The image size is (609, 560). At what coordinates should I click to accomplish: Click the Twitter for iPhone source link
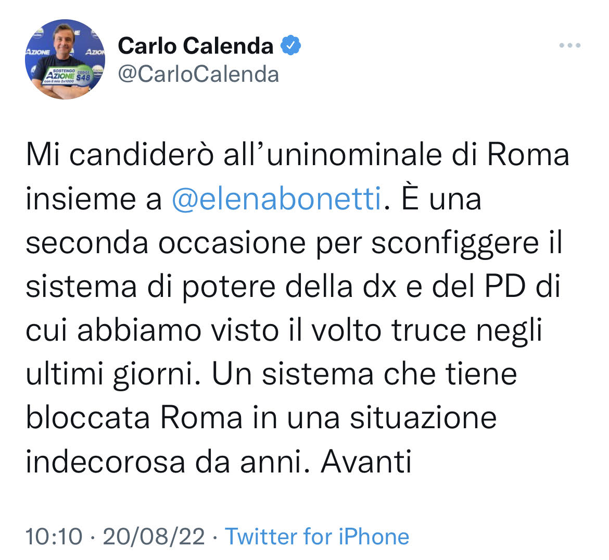pos(316,536)
